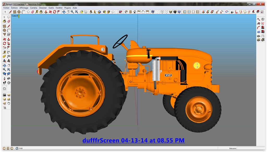Open the Dessiner menu

tap(43, 8)
